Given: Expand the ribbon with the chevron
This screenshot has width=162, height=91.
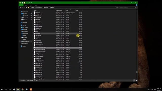Looking at the screenshot, I should [x=135, y=5].
